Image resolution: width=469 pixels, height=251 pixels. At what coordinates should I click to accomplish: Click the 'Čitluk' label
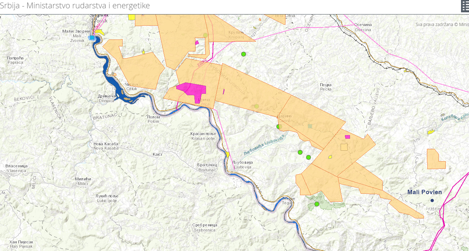coord(132,87)
